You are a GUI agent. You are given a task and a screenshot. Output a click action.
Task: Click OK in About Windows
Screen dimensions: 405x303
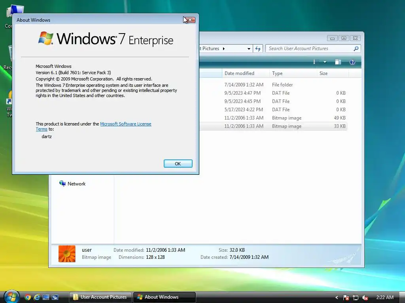click(178, 164)
